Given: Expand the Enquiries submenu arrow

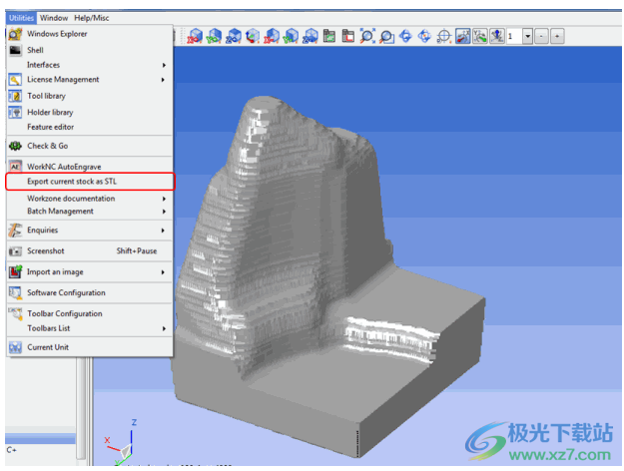Looking at the screenshot, I should coord(163,231).
